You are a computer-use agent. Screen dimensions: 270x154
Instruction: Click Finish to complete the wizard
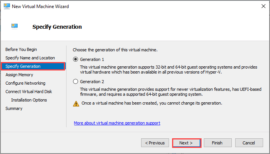(x=218, y=143)
